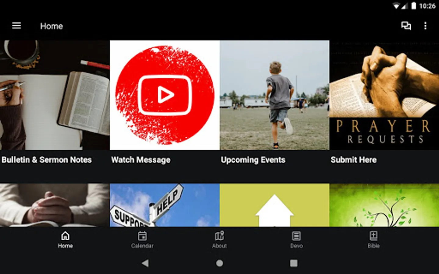Open the red YouTube play thumbnail
Image resolution: width=439 pixels, height=274 pixels.
(165, 95)
